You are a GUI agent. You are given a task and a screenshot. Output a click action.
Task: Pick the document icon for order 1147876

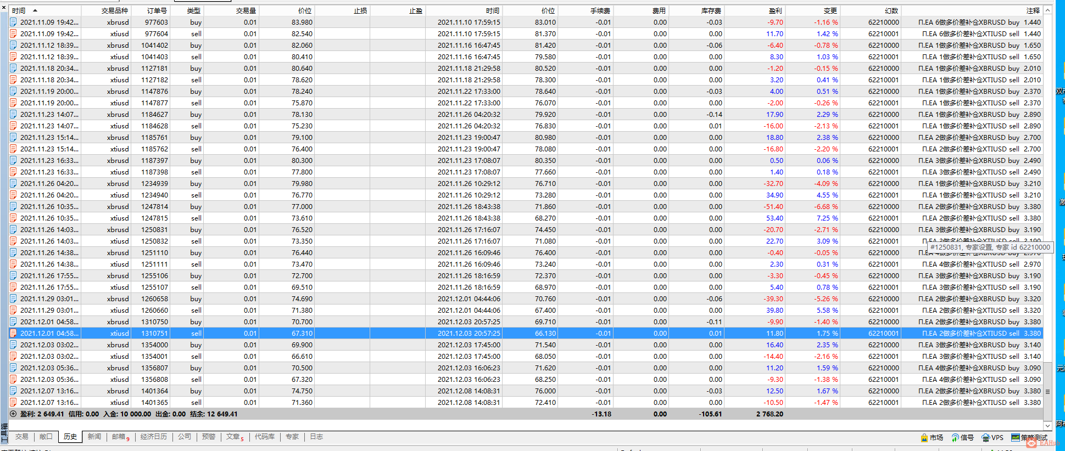coord(13,92)
